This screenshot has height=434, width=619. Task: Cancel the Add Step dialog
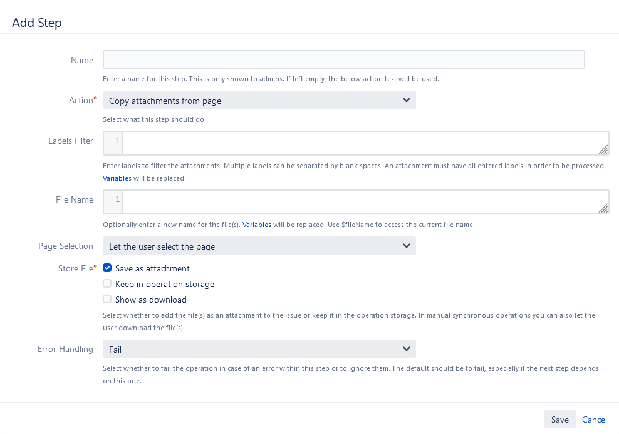tap(594, 420)
